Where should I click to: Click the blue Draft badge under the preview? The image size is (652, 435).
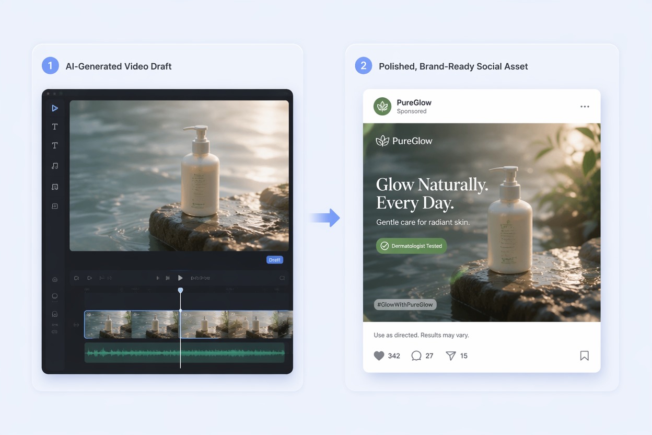(x=274, y=260)
